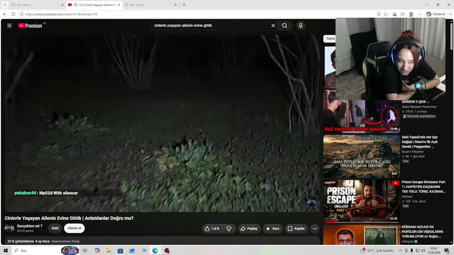Save the video with Kaydet
This screenshot has width=454, height=255.
(296, 229)
